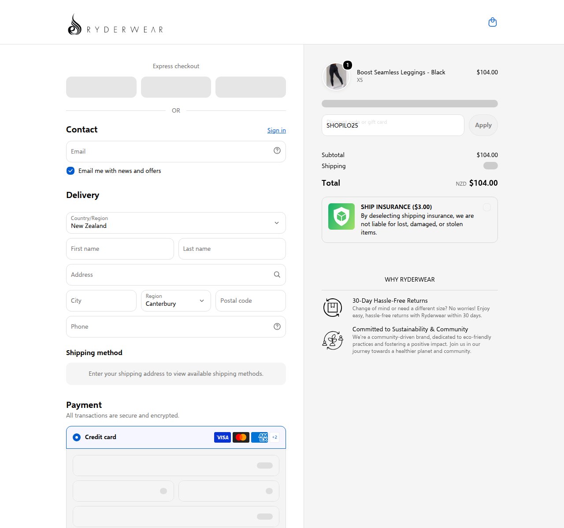This screenshot has width=564, height=528.
Task: Click the 30-Day Hassle-Free Returns heading
Action: coord(390,301)
